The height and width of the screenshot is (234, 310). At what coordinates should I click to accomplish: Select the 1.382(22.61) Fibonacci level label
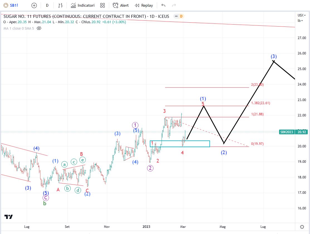pos(261,103)
